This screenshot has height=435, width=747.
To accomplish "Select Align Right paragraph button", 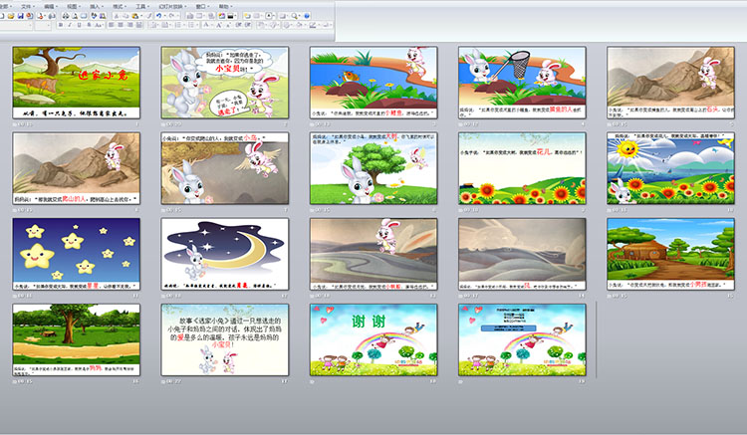I will pos(130,25).
